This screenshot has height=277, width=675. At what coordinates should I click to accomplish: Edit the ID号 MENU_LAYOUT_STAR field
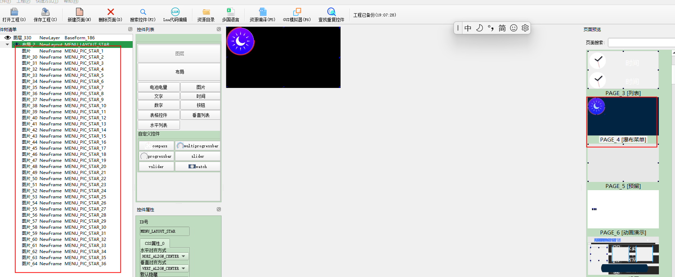(x=165, y=231)
